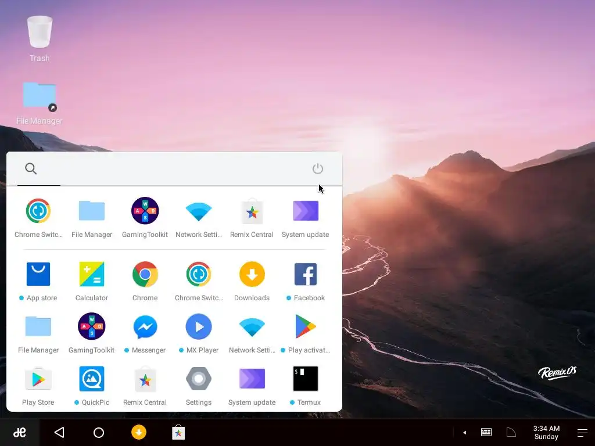
Task: Tap the taskbar Home circle button
Action: click(x=99, y=432)
